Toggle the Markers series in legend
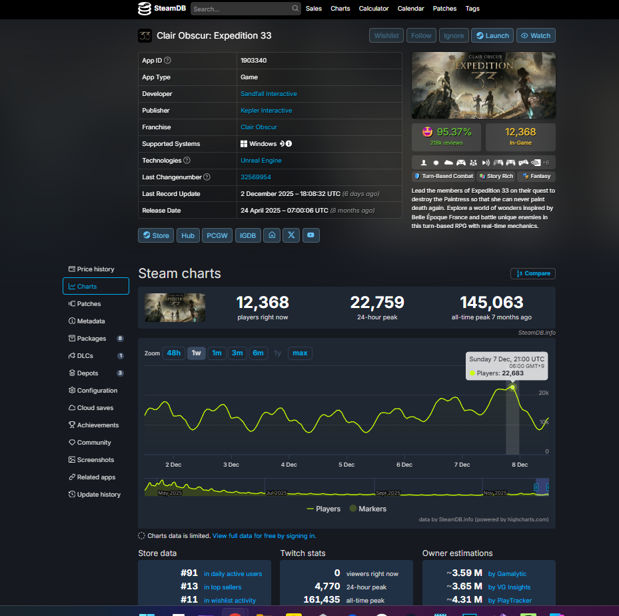 tap(368, 509)
